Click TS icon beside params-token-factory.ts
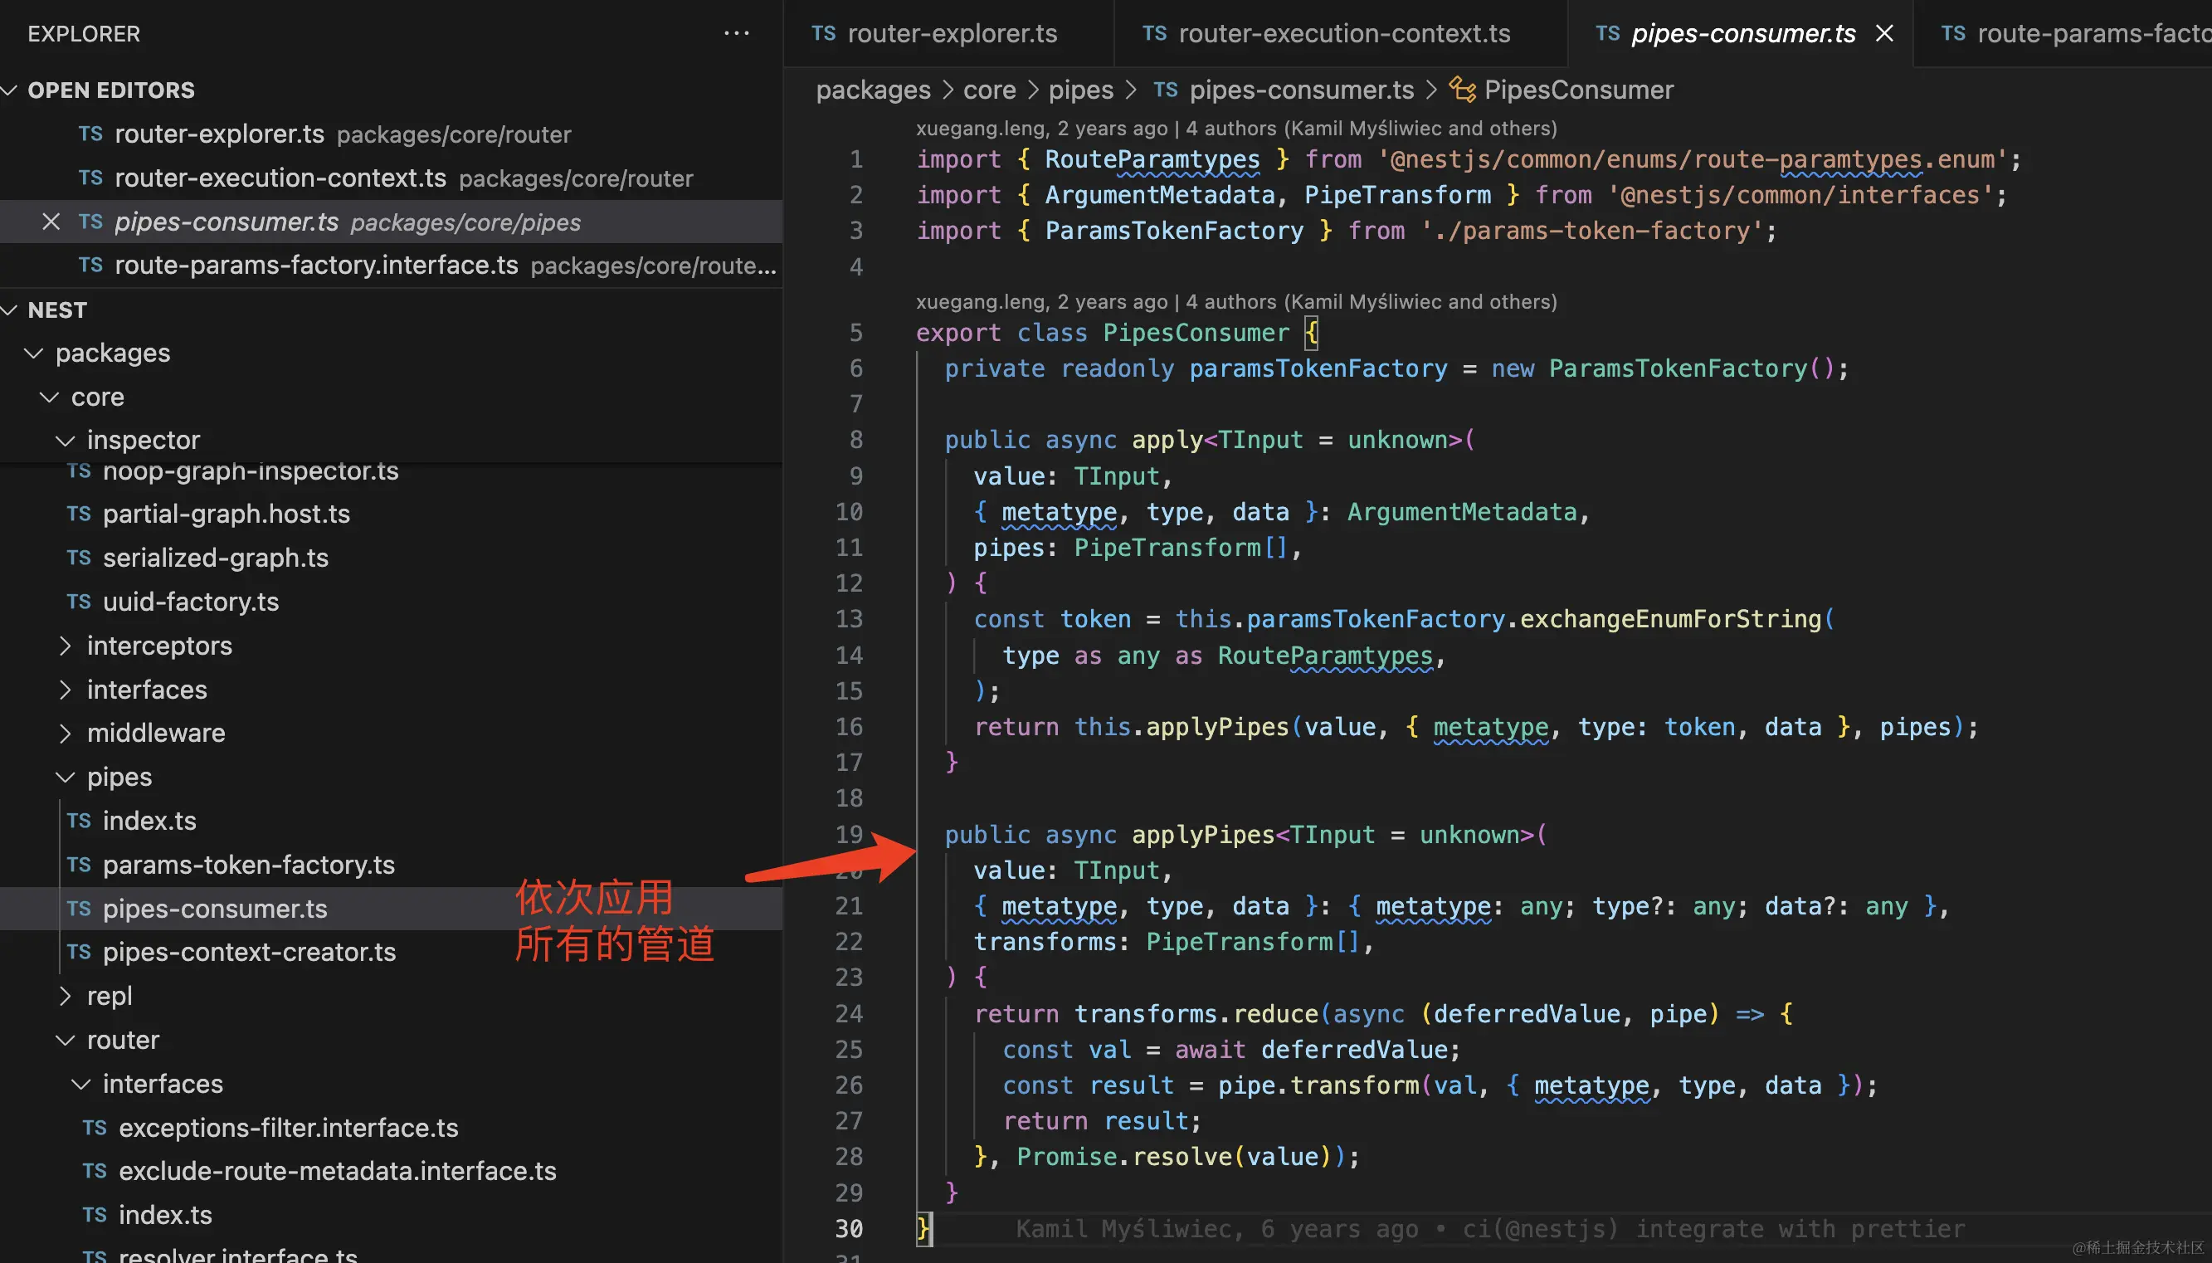This screenshot has width=2212, height=1263. pos(79,865)
